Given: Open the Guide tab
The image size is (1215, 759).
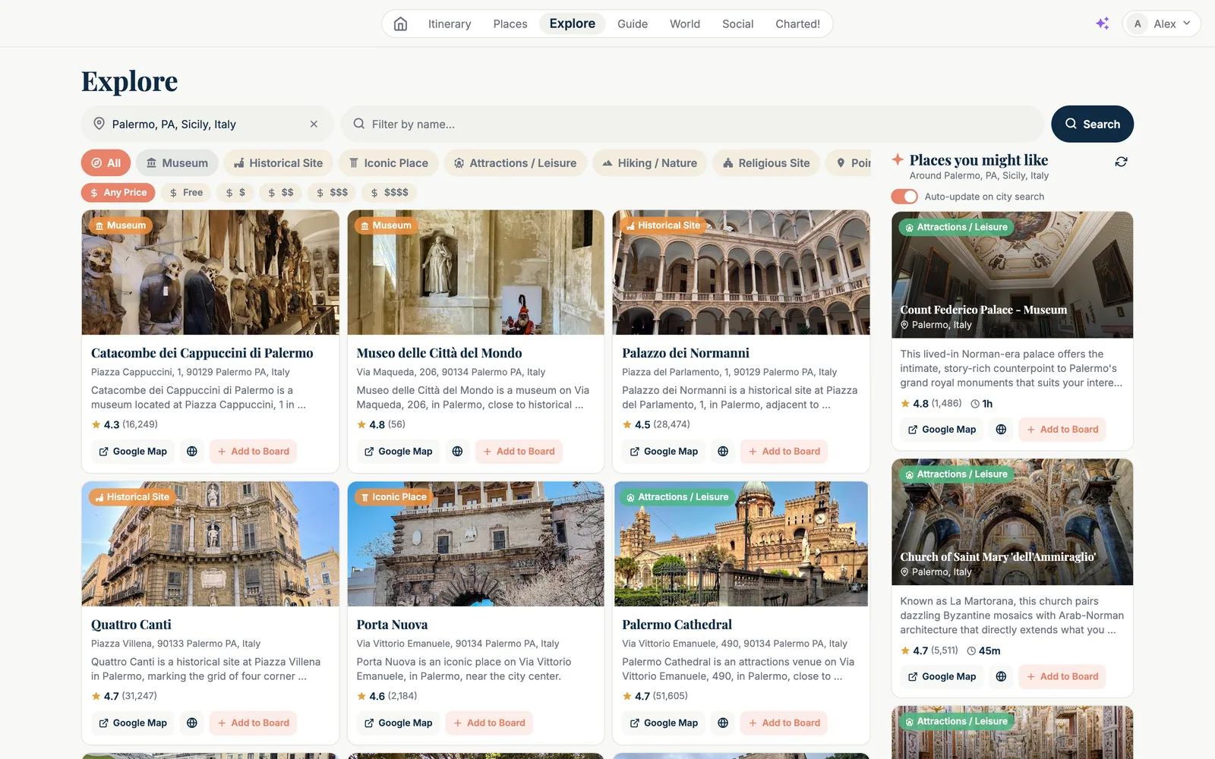Looking at the screenshot, I should coord(633,24).
